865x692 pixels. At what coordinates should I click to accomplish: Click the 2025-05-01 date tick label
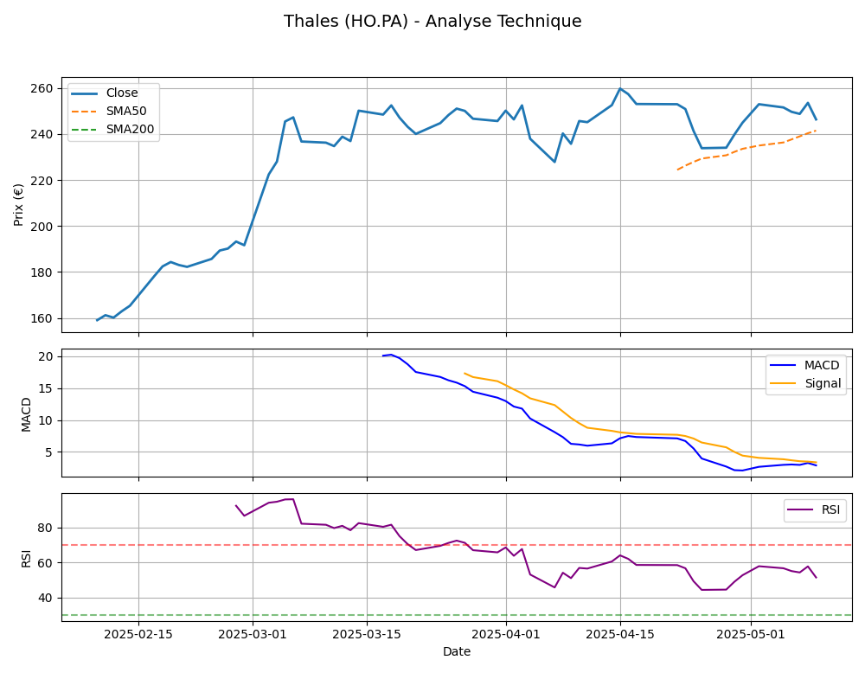751,634
